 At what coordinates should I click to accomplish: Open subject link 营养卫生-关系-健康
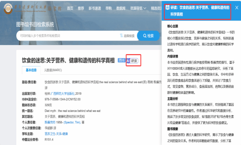[56, 134]
